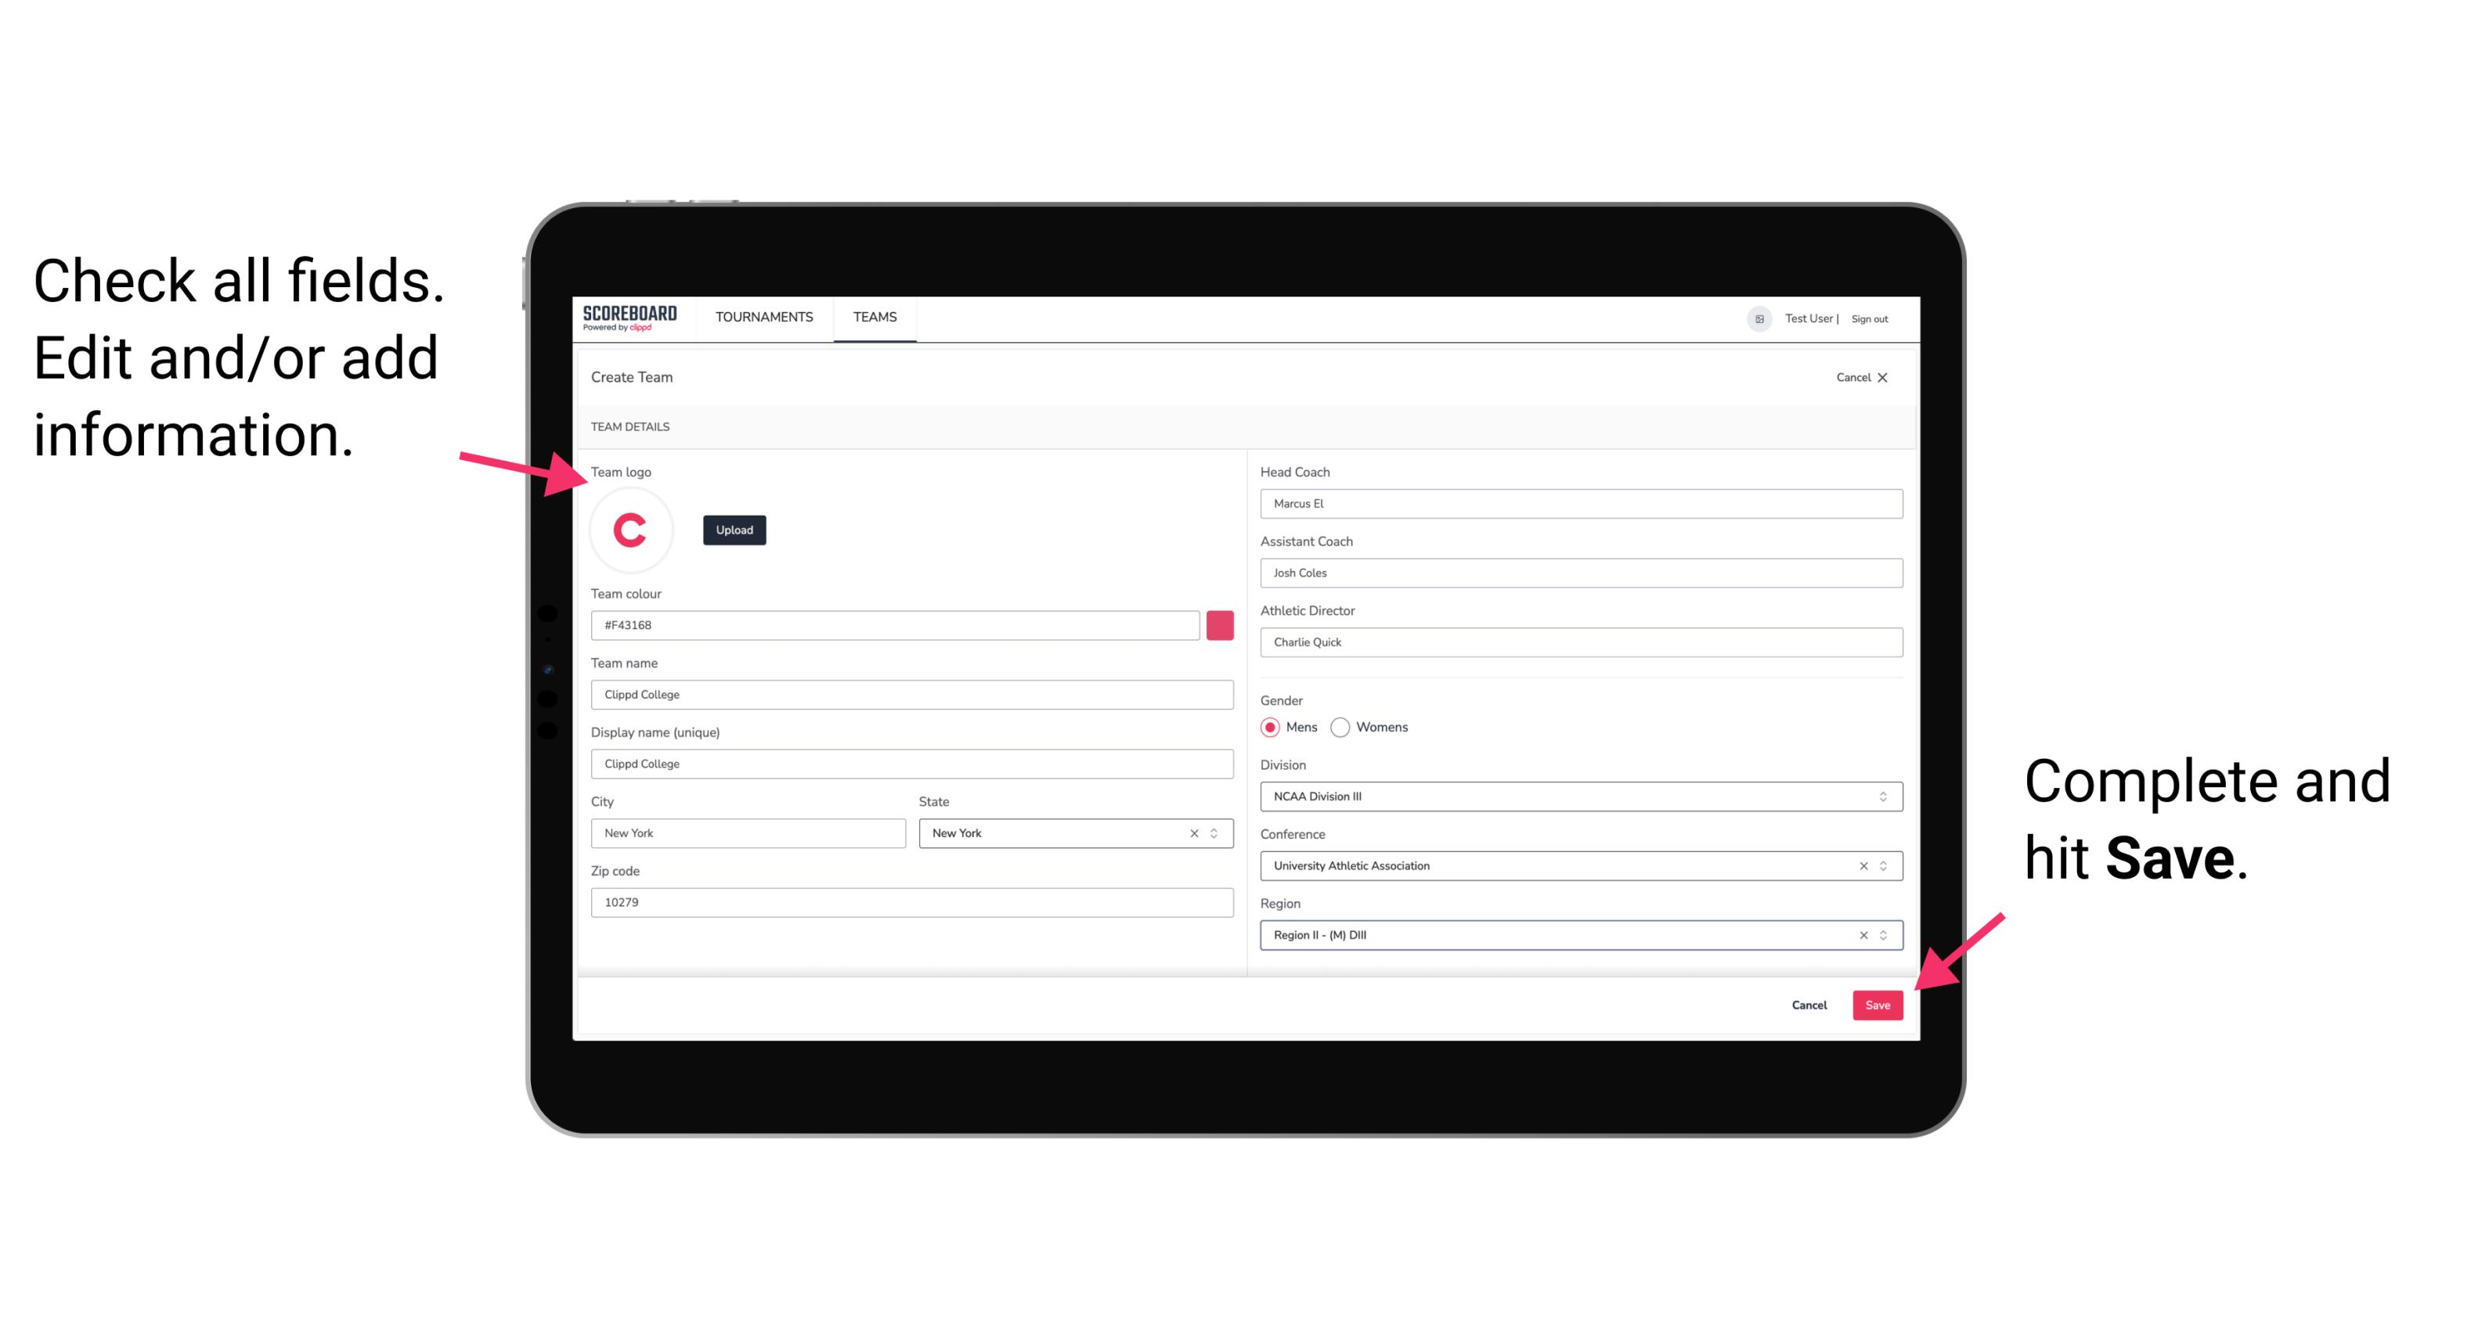
Task: Click the Test User account icon
Action: point(1754,318)
